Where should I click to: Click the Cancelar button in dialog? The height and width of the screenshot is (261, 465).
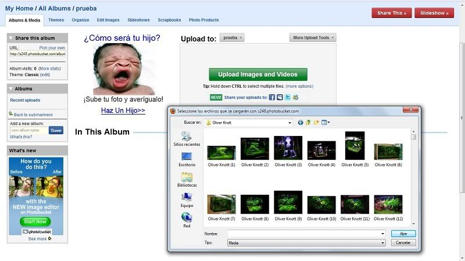click(x=403, y=242)
